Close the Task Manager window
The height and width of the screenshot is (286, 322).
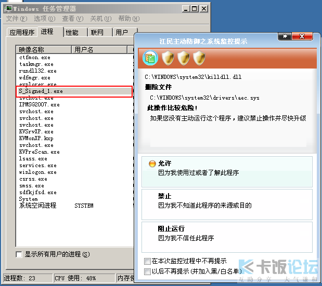204,9
